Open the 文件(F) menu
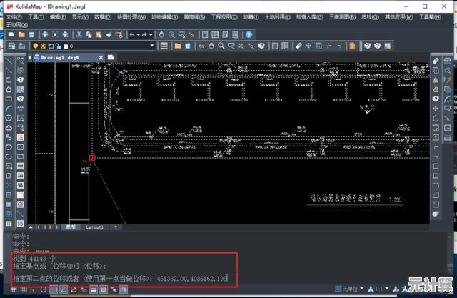The image size is (457, 298). 14,15
